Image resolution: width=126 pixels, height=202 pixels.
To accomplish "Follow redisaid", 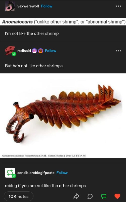I will click(51, 51).
